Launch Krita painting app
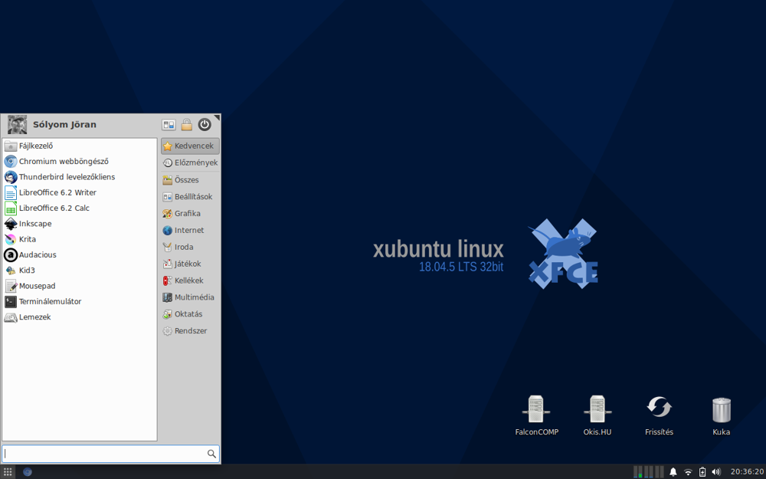The height and width of the screenshot is (479, 766). point(28,239)
